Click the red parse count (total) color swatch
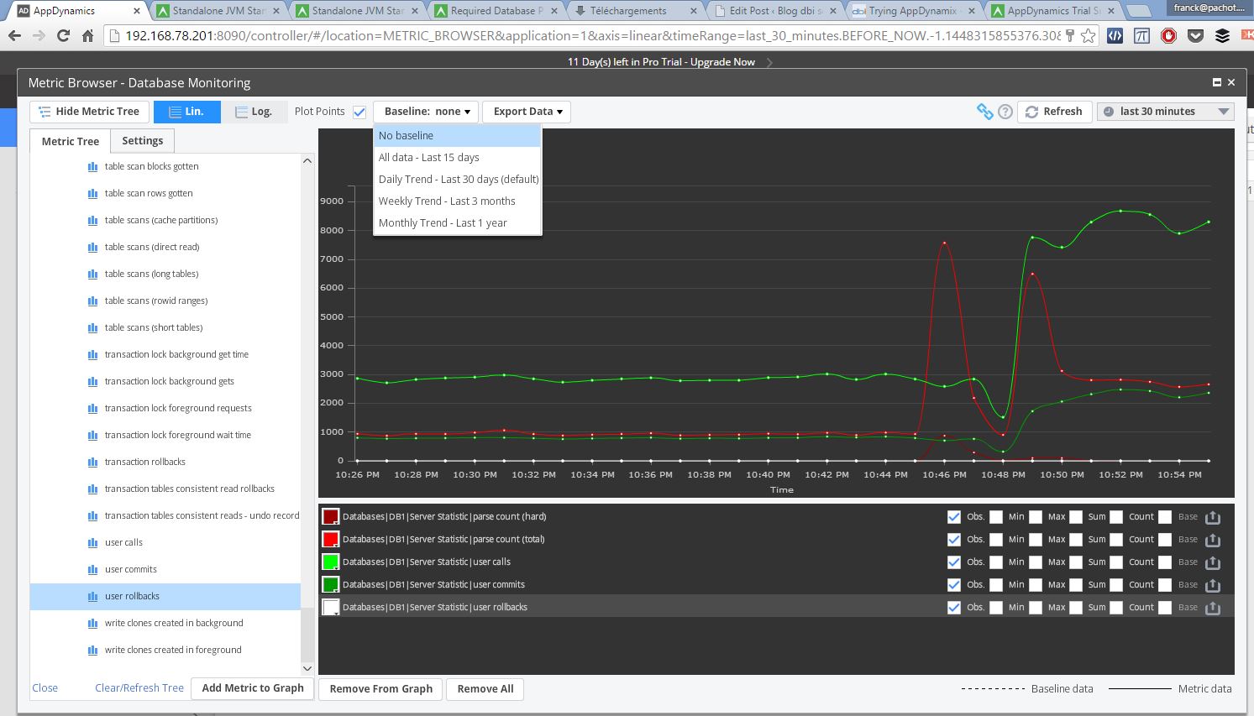 point(330,540)
